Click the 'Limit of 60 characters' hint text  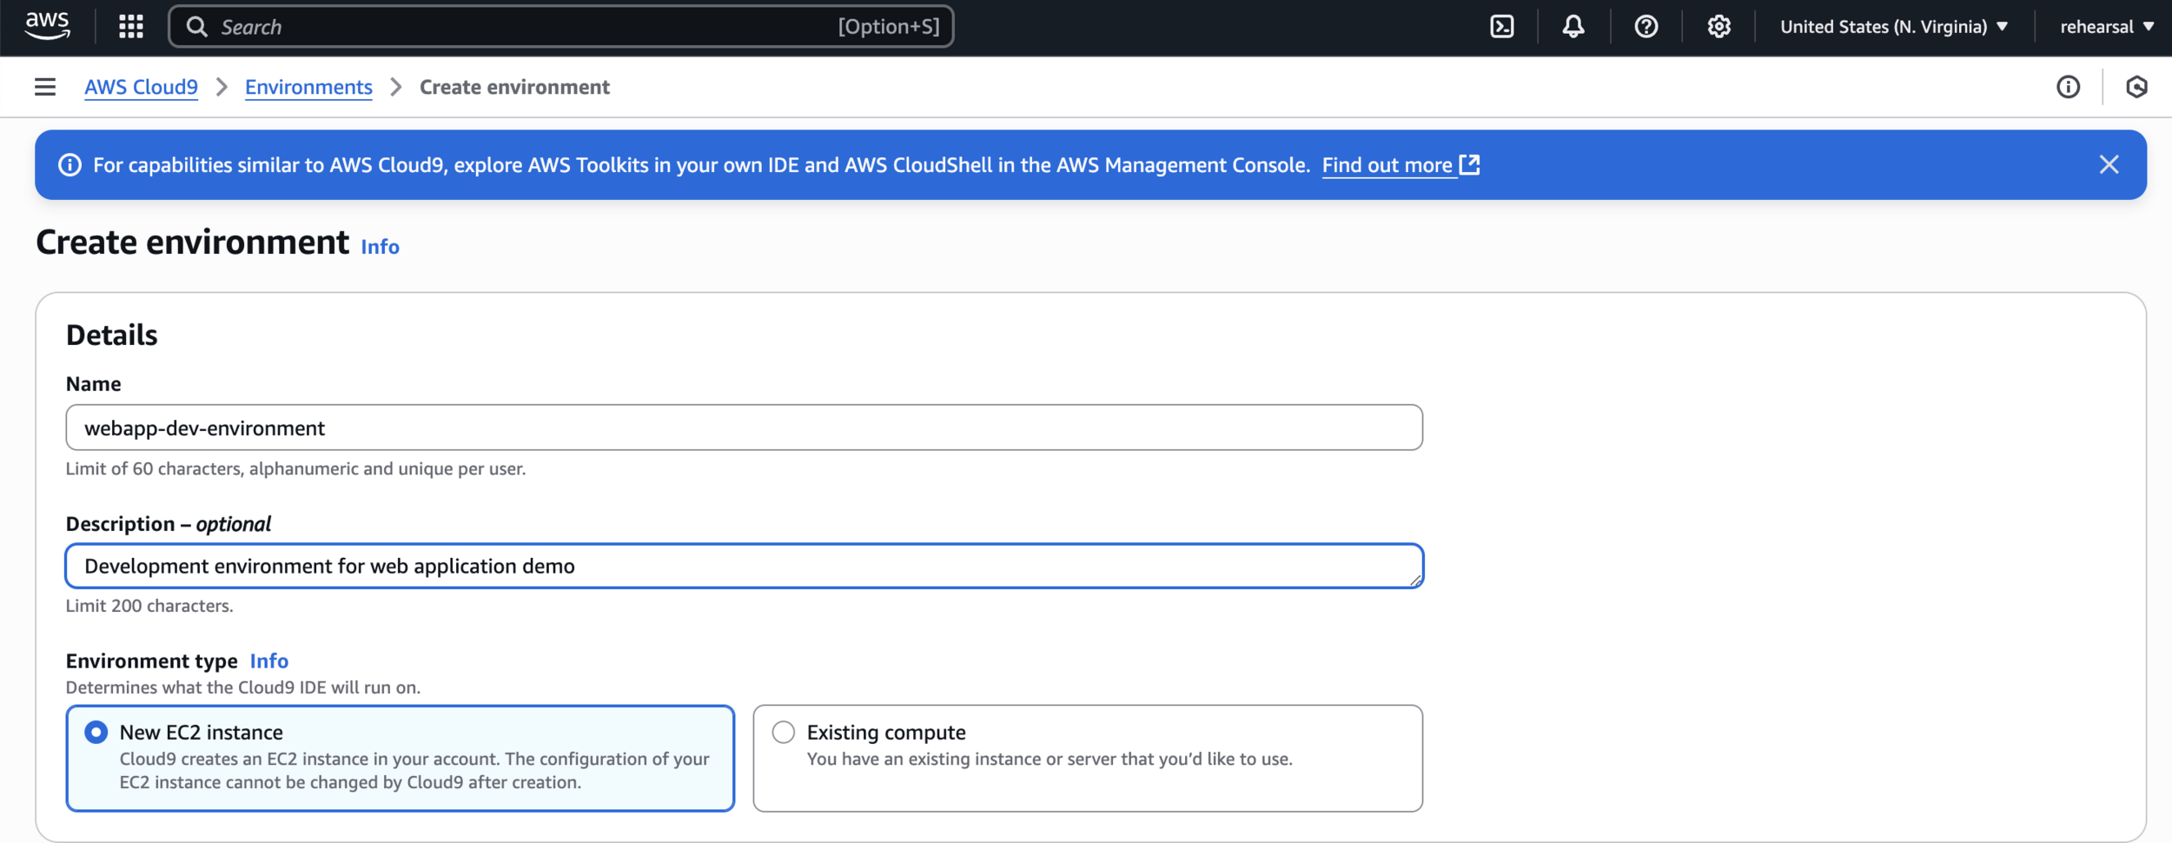pos(295,468)
